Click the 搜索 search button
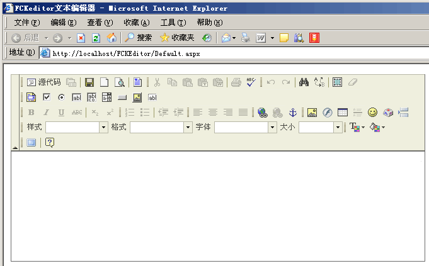The image size is (429, 266). tap(138, 38)
